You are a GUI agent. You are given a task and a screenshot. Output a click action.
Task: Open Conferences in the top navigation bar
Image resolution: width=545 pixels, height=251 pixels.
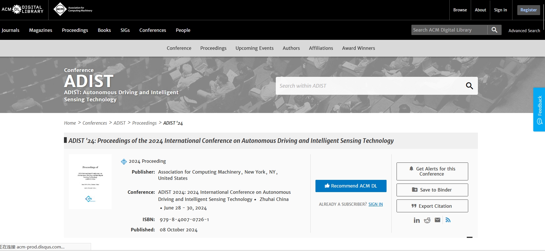(153, 30)
